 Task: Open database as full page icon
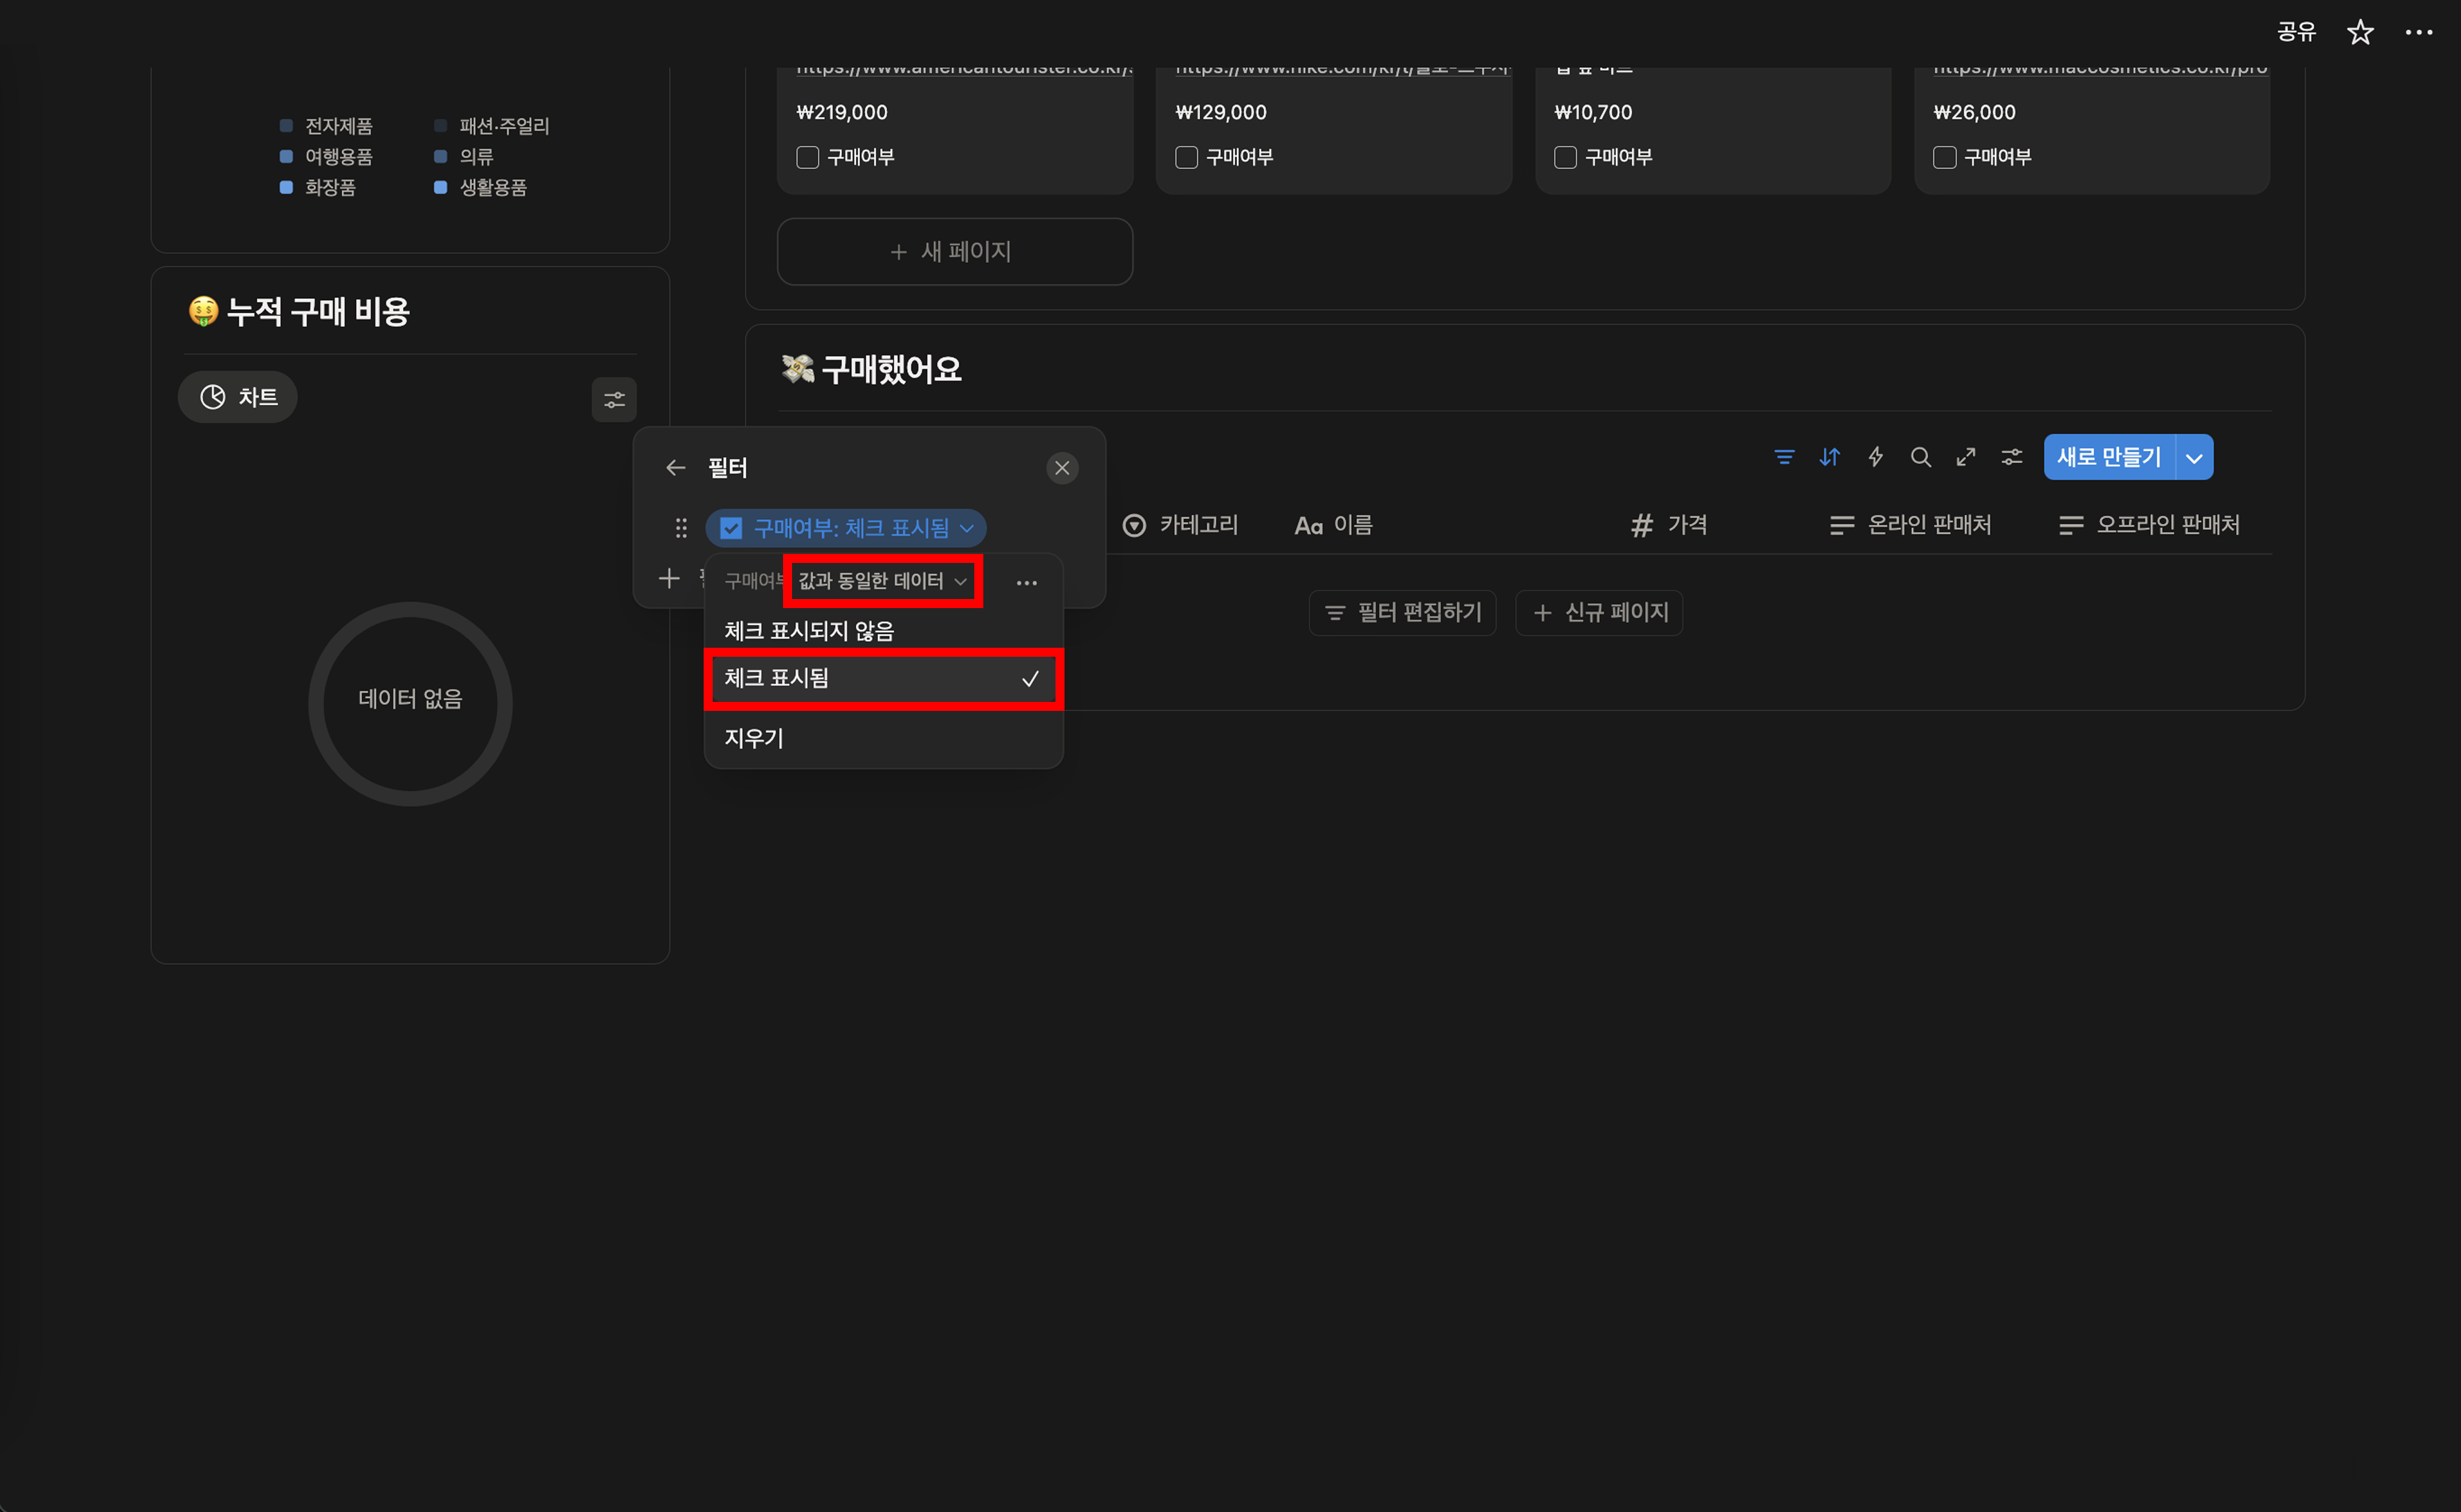pos(1966,457)
